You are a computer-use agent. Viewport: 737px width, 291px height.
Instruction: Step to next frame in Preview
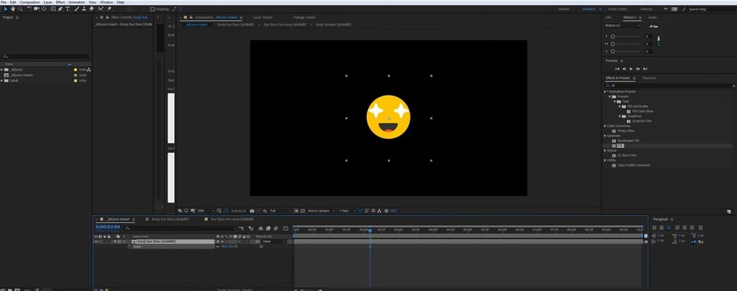[638, 69]
